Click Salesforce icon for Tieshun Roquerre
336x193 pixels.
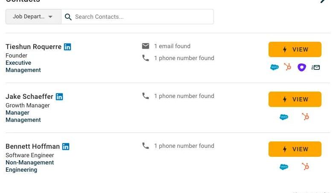click(x=275, y=67)
